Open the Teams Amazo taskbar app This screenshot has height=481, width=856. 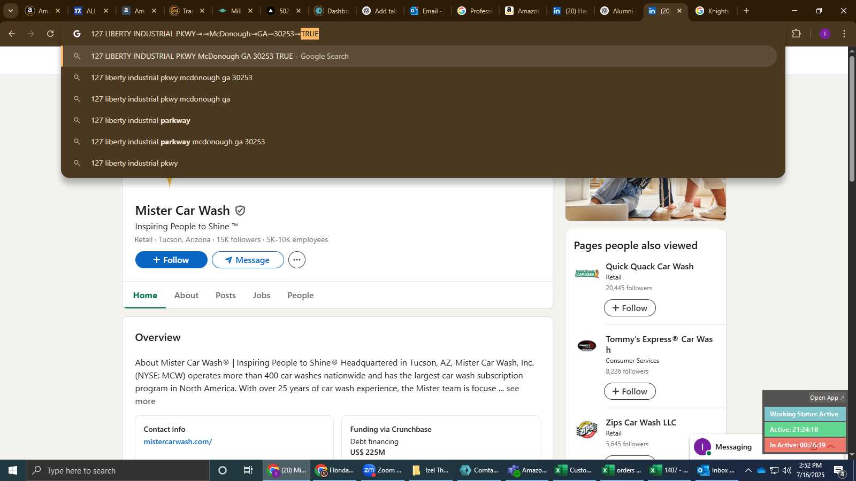[528, 470]
